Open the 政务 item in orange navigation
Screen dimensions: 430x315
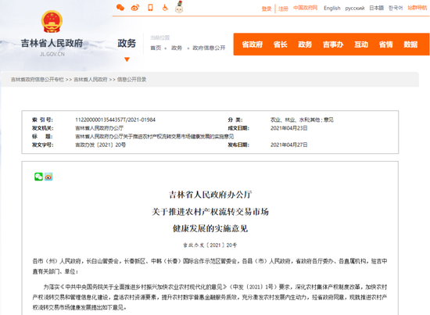pyautogui.click(x=305, y=45)
